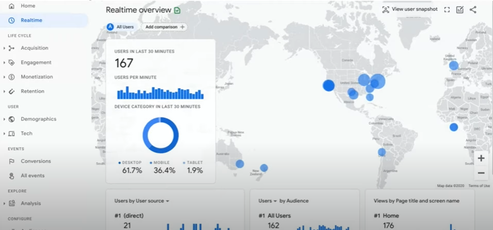
Task: Expand the Demographics section
Action: click(x=4, y=119)
